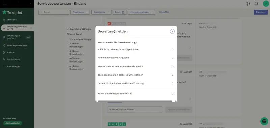This screenshot has width=270, height=128.
Task: Open the Startseite home icon
Action: pos(4,20)
